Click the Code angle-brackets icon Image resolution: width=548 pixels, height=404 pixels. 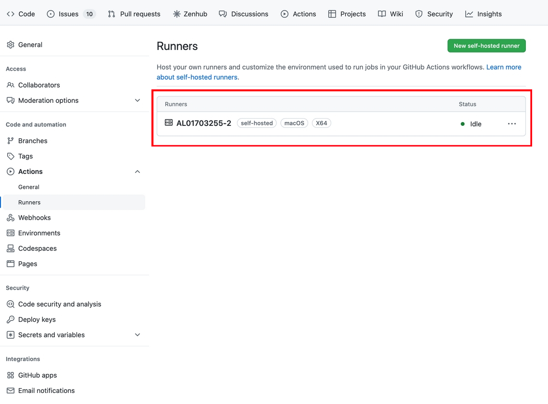click(11, 14)
